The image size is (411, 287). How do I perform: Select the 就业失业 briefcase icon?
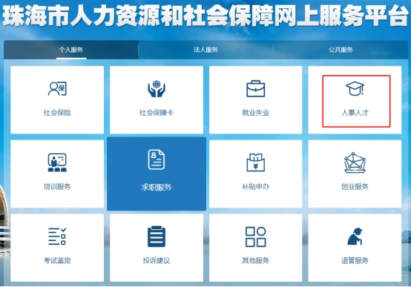255,88
